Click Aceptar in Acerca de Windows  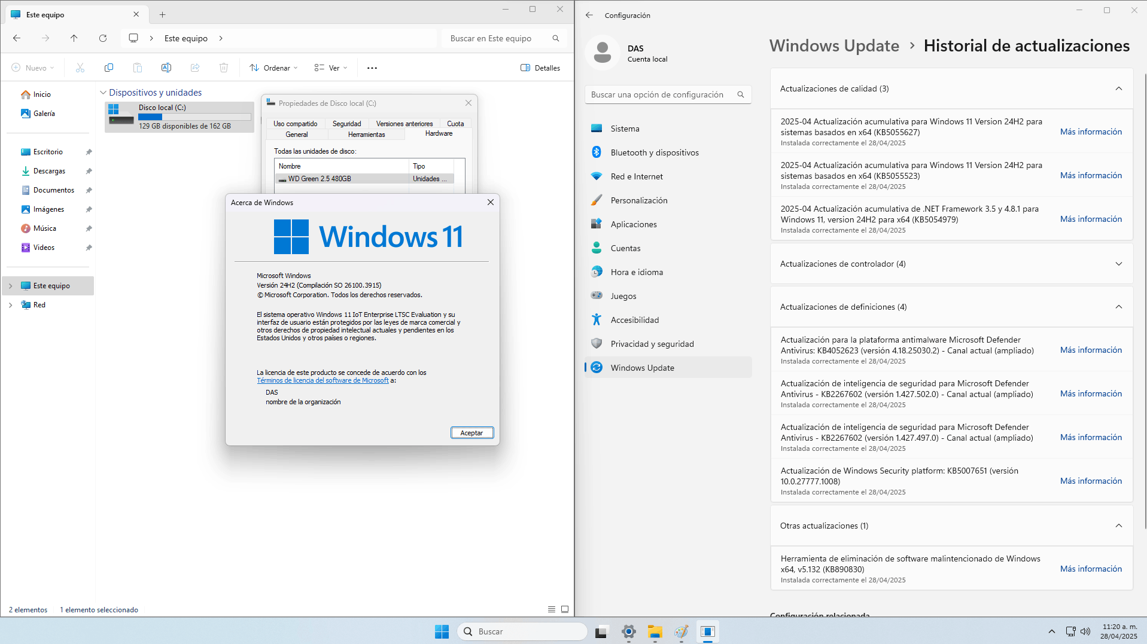click(472, 433)
